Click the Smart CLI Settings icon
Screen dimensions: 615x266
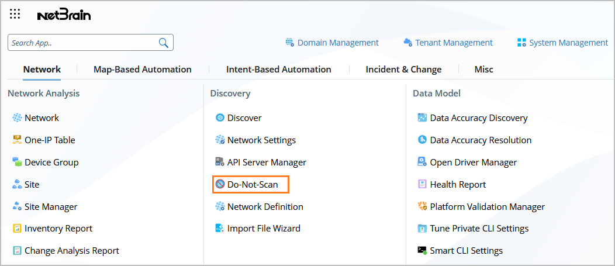tap(422, 250)
